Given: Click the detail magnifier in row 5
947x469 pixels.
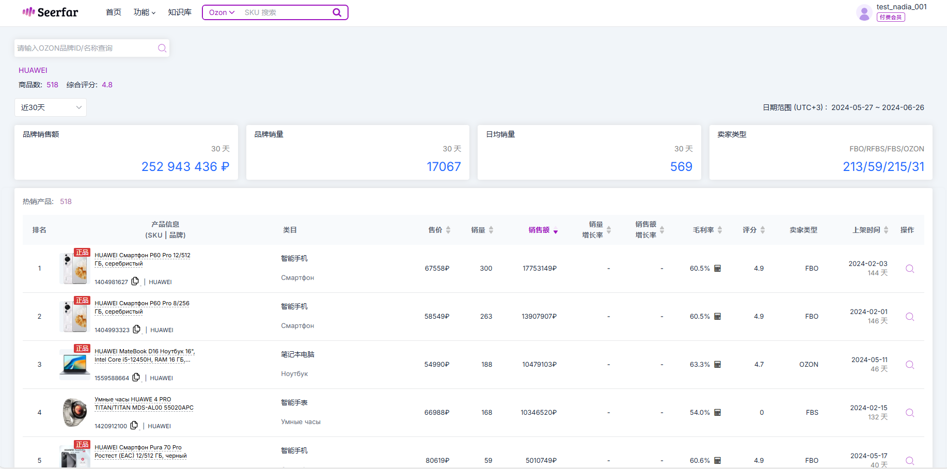Looking at the screenshot, I should coord(910,461).
